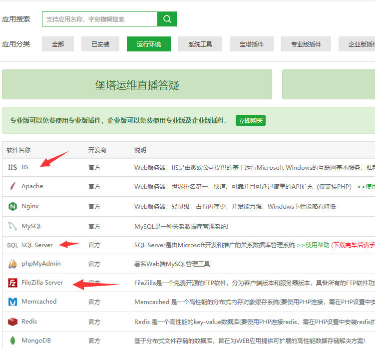This screenshot has width=375, height=349.
Task: Select the 运行环境 category tab
Action: click(x=149, y=44)
